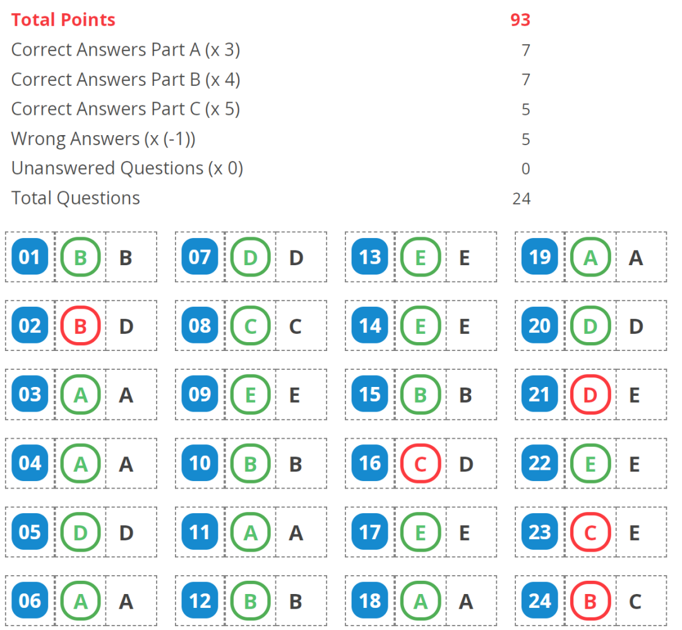Click green circled E answer for question 22
The width and height of the screenshot is (682, 630).
tap(590, 463)
